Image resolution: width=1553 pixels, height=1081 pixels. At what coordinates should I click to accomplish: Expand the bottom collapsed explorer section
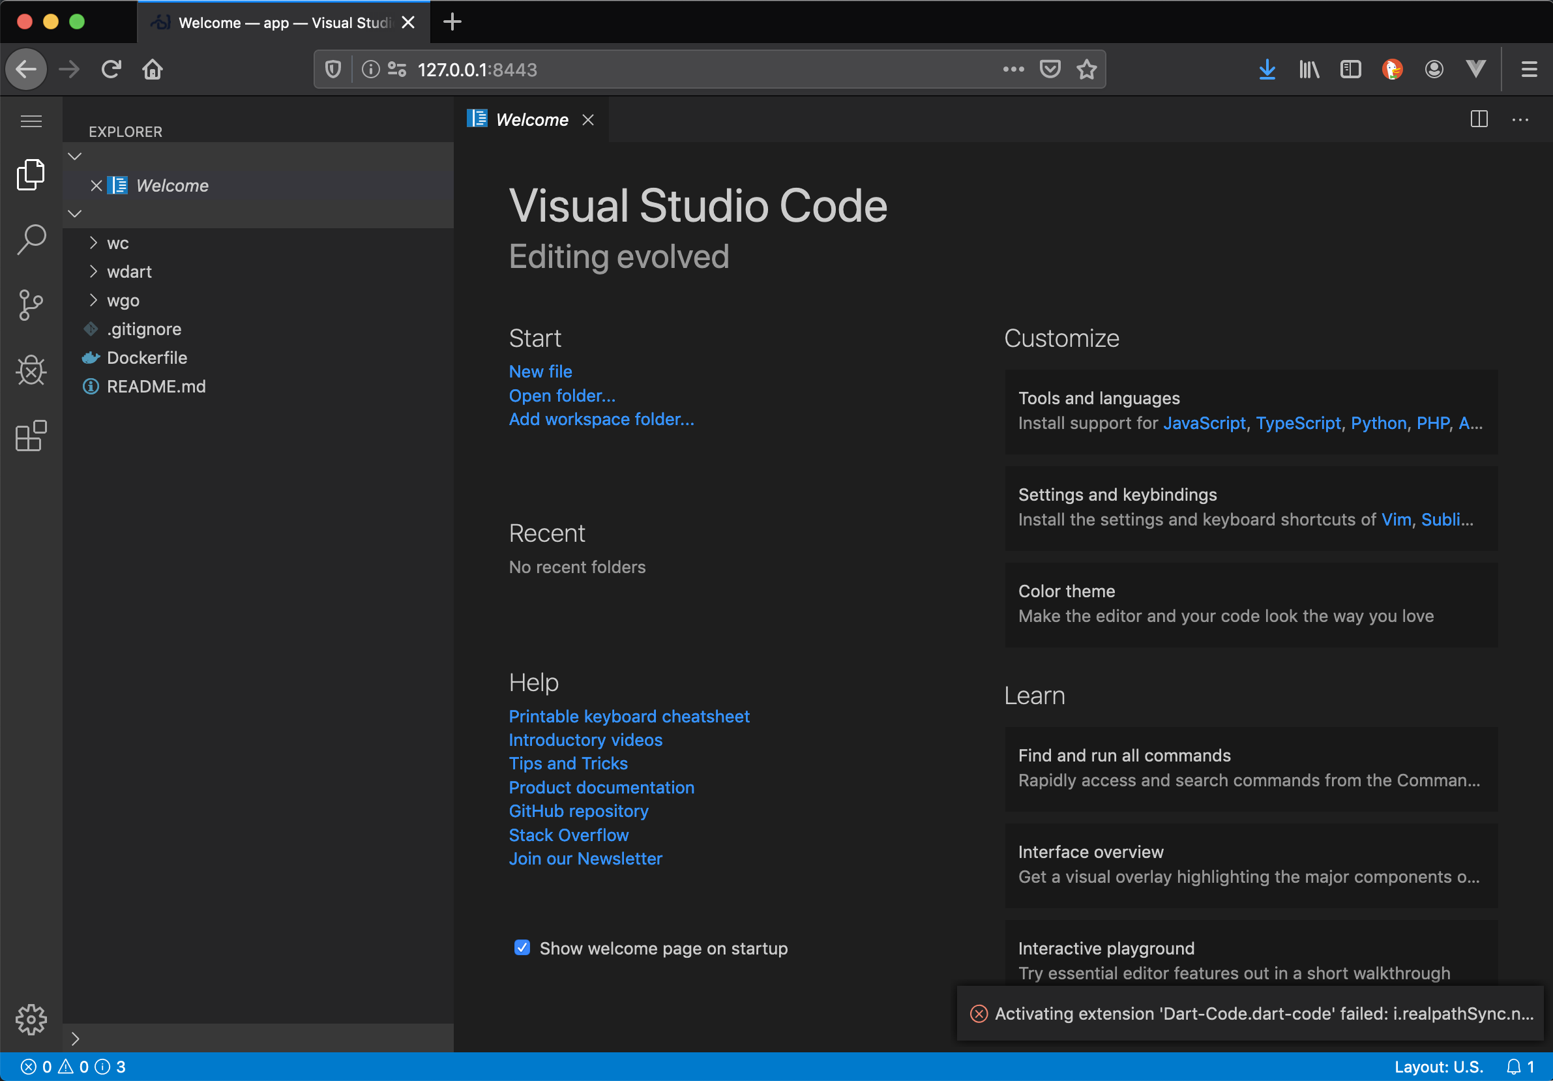click(75, 1039)
